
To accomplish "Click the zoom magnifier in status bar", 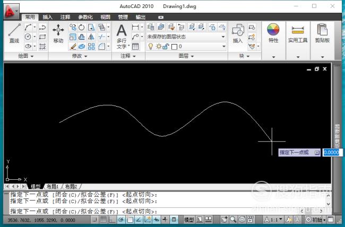I will pyautogui.click(x=233, y=219).
